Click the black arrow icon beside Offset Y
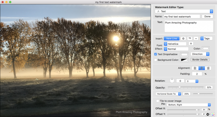The height and width of the screenshot is (117, 217). pos(208,114)
